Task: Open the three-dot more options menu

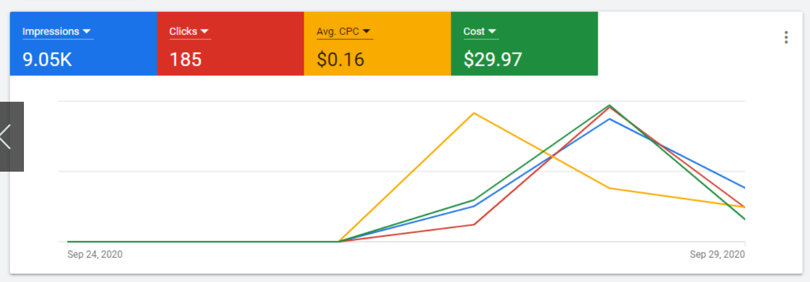Action: [786, 37]
